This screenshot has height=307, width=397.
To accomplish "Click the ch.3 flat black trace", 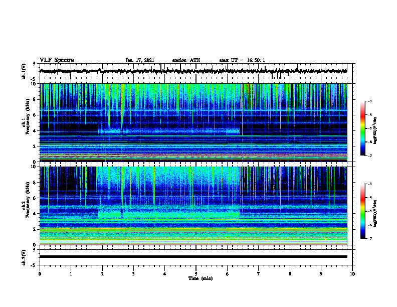I will coord(193,257).
